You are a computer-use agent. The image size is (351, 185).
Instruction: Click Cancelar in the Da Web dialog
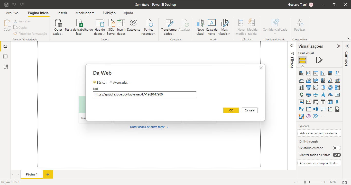tap(250, 110)
